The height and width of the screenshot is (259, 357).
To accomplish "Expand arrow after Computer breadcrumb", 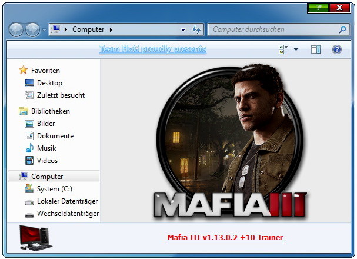I will (x=111, y=29).
